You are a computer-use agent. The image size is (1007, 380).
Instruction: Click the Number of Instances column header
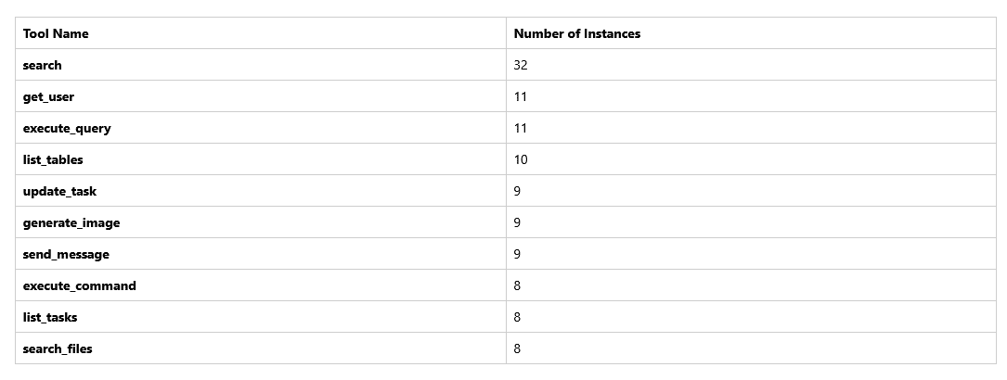pos(577,33)
